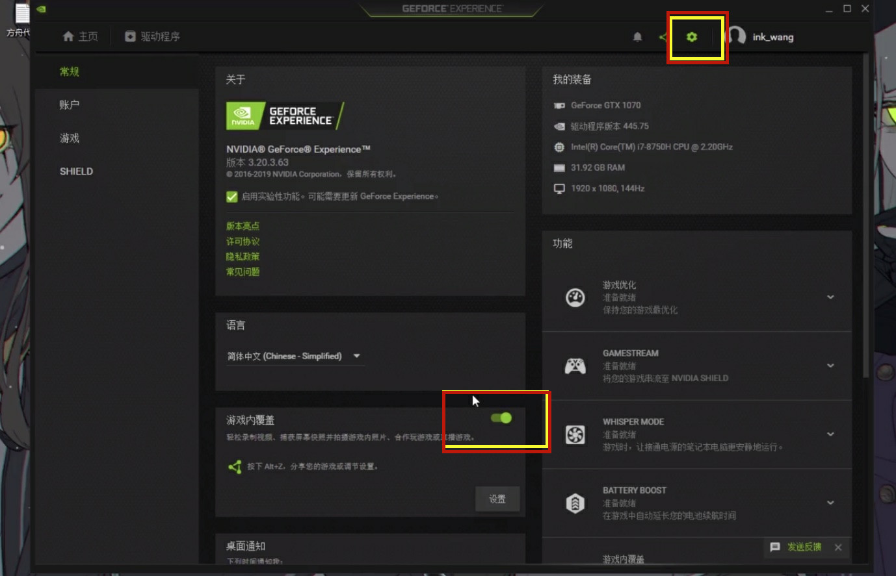Click the 设置 button in overlay section
This screenshot has height=576, width=896.
coord(497,499)
